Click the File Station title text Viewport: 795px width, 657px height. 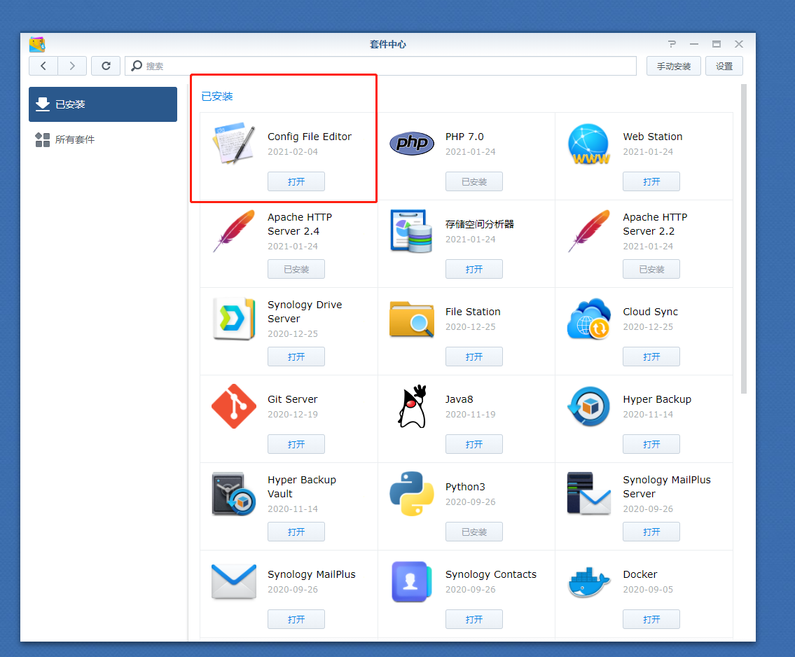pyautogui.click(x=473, y=312)
